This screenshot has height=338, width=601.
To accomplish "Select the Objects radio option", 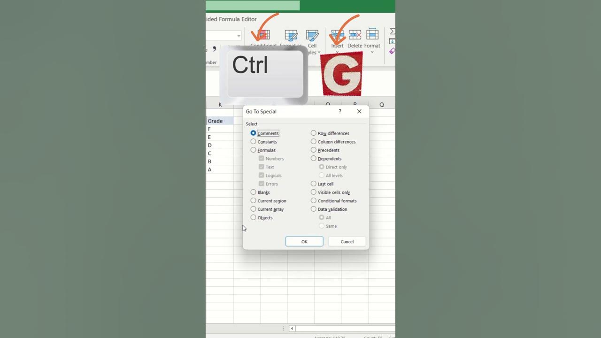I will pyautogui.click(x=254, y=218).
